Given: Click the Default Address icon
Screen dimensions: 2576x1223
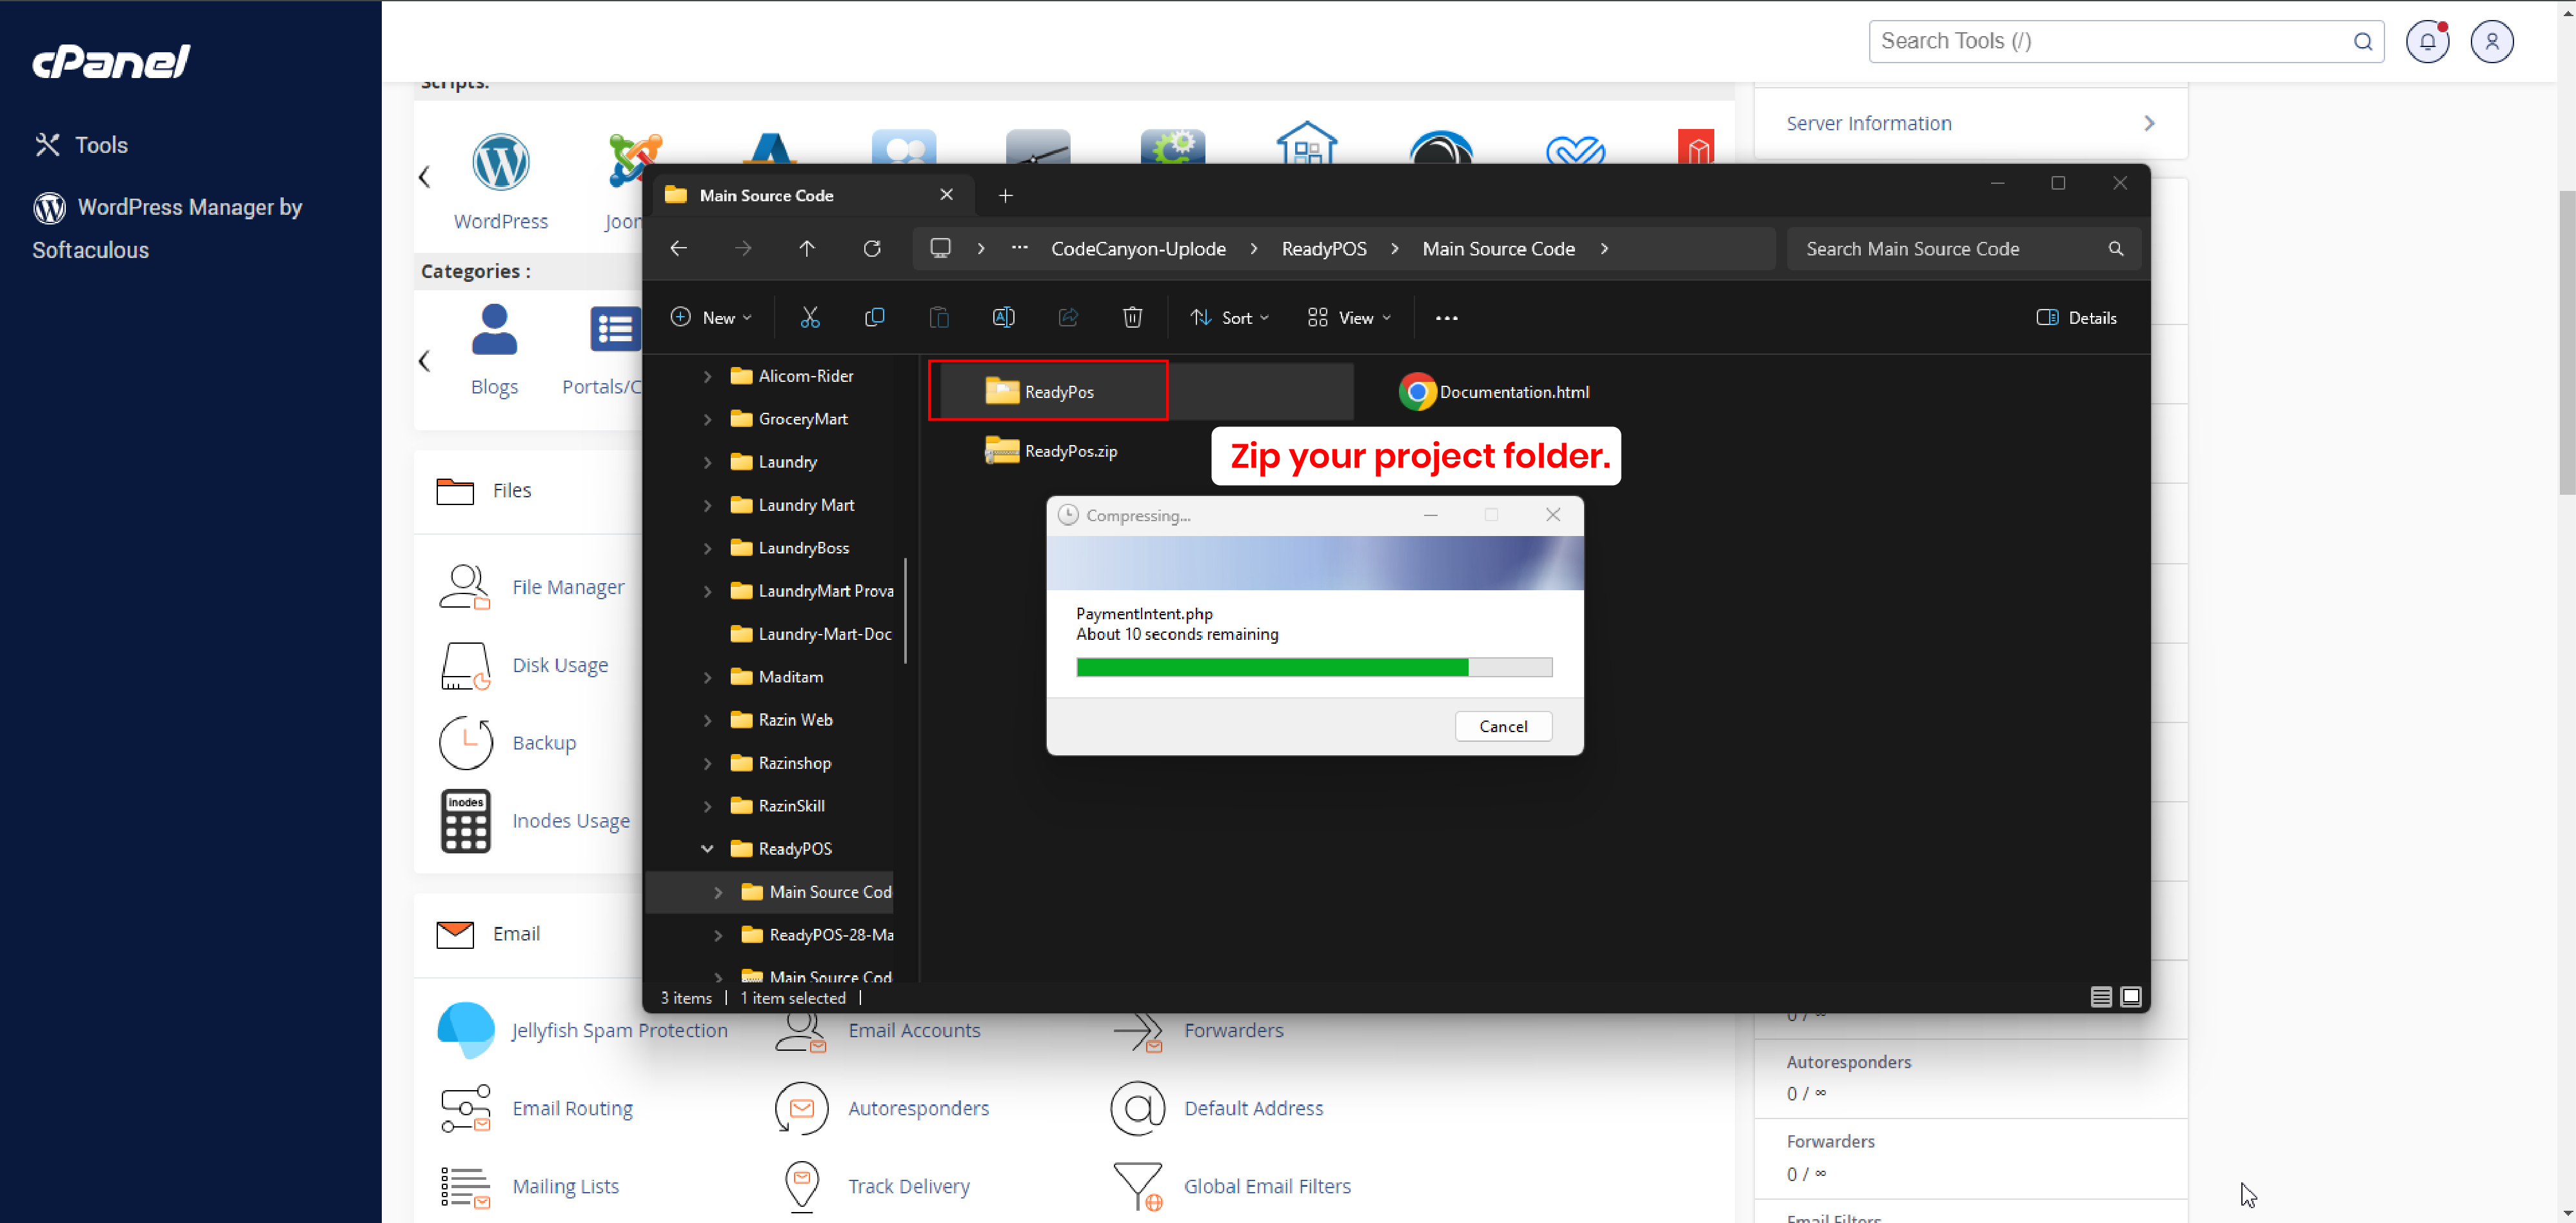Looking at the screenshot, I should [x=1138, y=1108].
